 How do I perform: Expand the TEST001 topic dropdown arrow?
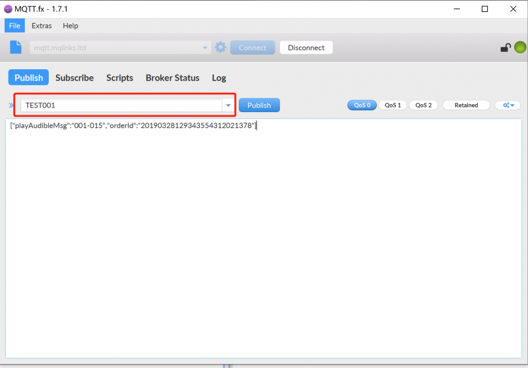tap(228, 106)
